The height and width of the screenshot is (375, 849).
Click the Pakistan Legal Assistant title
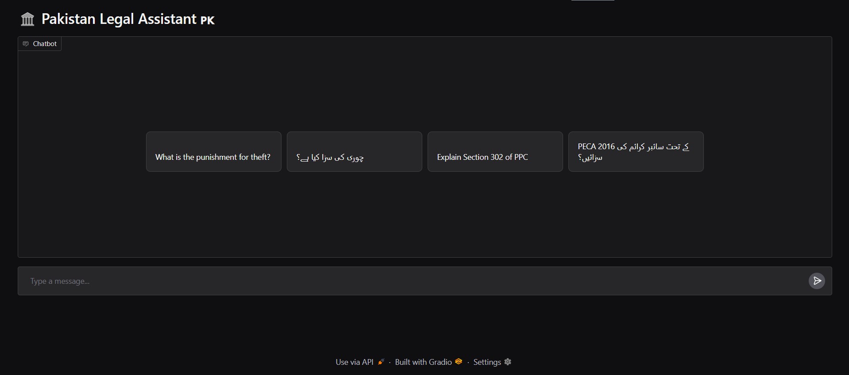coord(119,19)
